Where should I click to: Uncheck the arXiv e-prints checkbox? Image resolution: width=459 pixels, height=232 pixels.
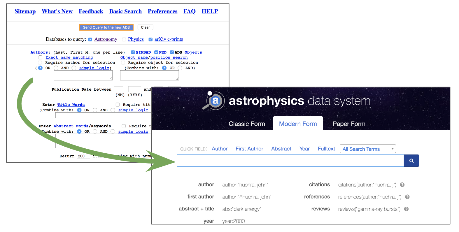tap(150, 39)
